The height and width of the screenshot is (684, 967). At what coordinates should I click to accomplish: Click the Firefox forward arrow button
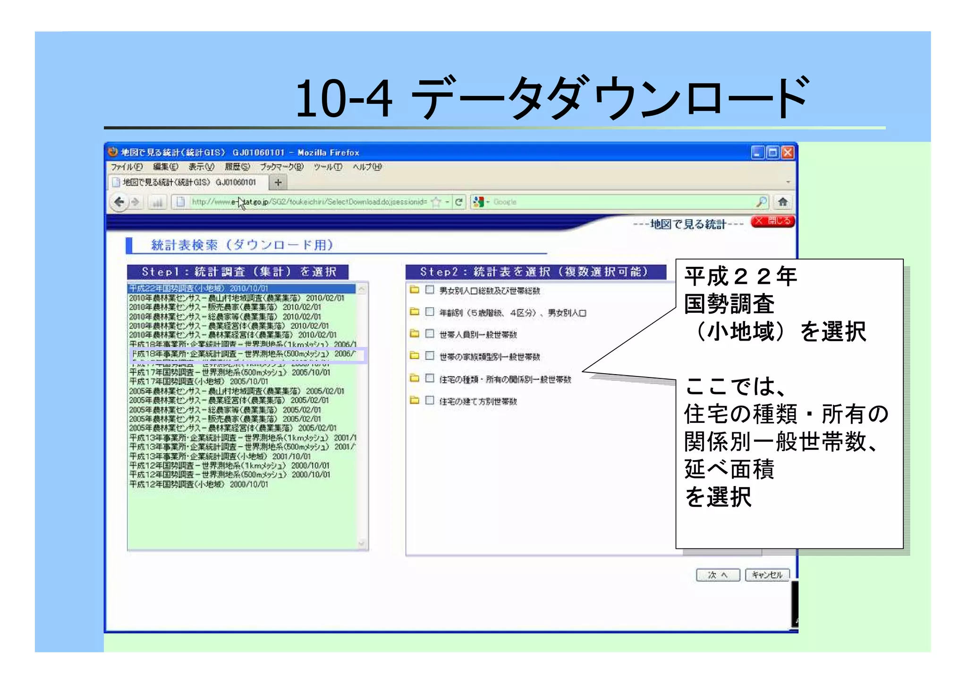pyautogui.click(x=136, y=202)
